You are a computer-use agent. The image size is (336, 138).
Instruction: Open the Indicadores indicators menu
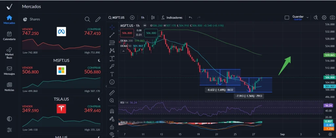172,18
